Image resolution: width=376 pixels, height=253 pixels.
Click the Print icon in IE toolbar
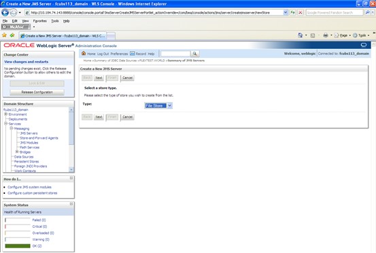pyautogui.click(x=325, y=35)
